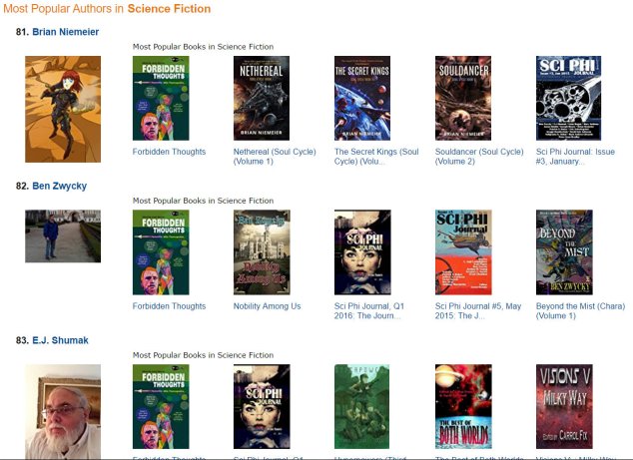Open Sci Phi Journal Issue #3 cover
The image size is (633, 460).
568,98
